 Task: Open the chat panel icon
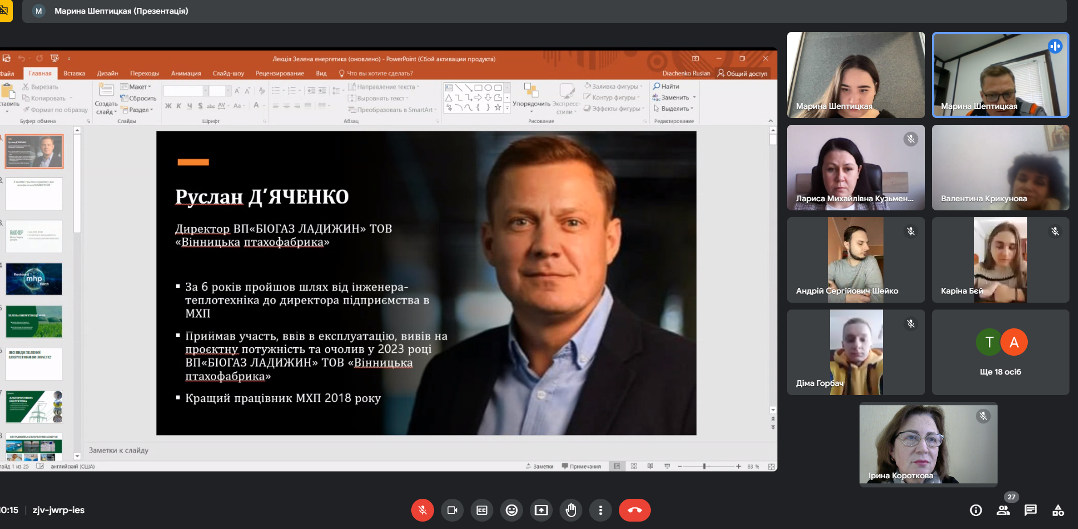tap(1031, 510)
